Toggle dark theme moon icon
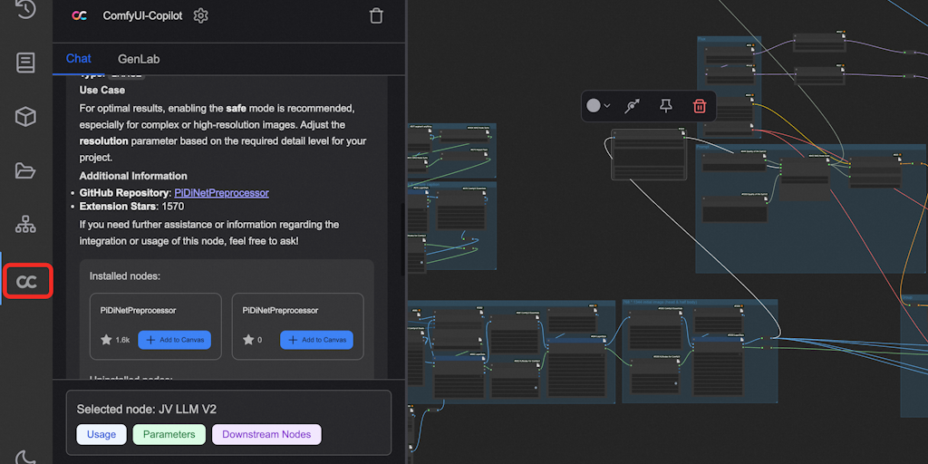Screen dimensions: 928x464 [x=25, y=458]
